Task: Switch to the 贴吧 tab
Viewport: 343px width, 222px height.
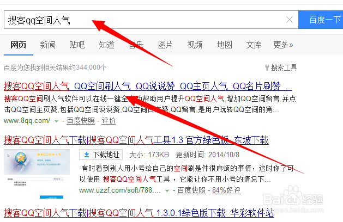Action: [77, 45]
